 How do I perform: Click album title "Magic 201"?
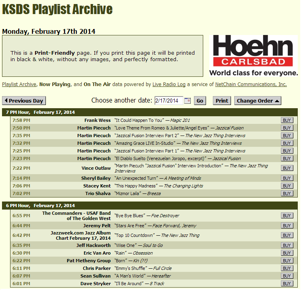tap(180, 120)
